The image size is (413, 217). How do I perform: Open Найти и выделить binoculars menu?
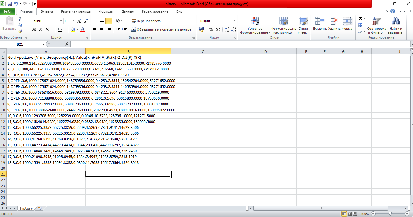[x=396, y=25]
